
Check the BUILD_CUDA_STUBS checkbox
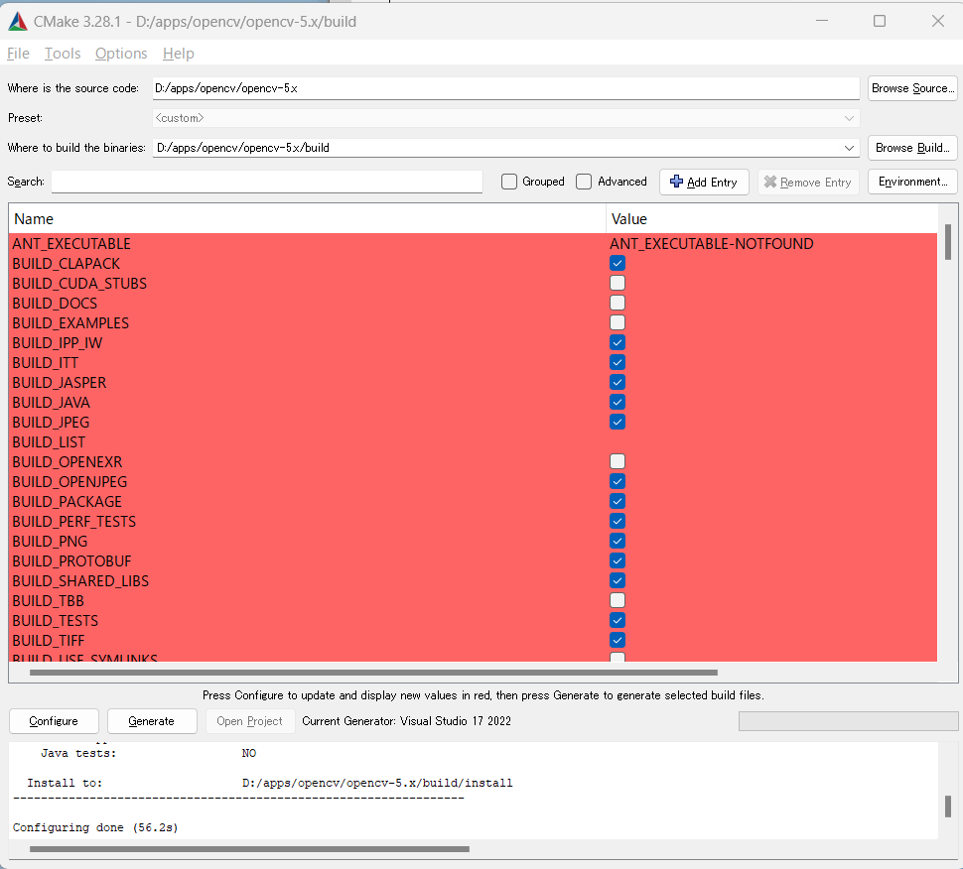click(x=618, y=283)
